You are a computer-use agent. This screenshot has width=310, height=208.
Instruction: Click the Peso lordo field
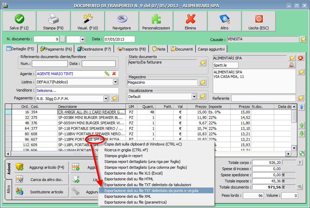(x=253, y=196)
